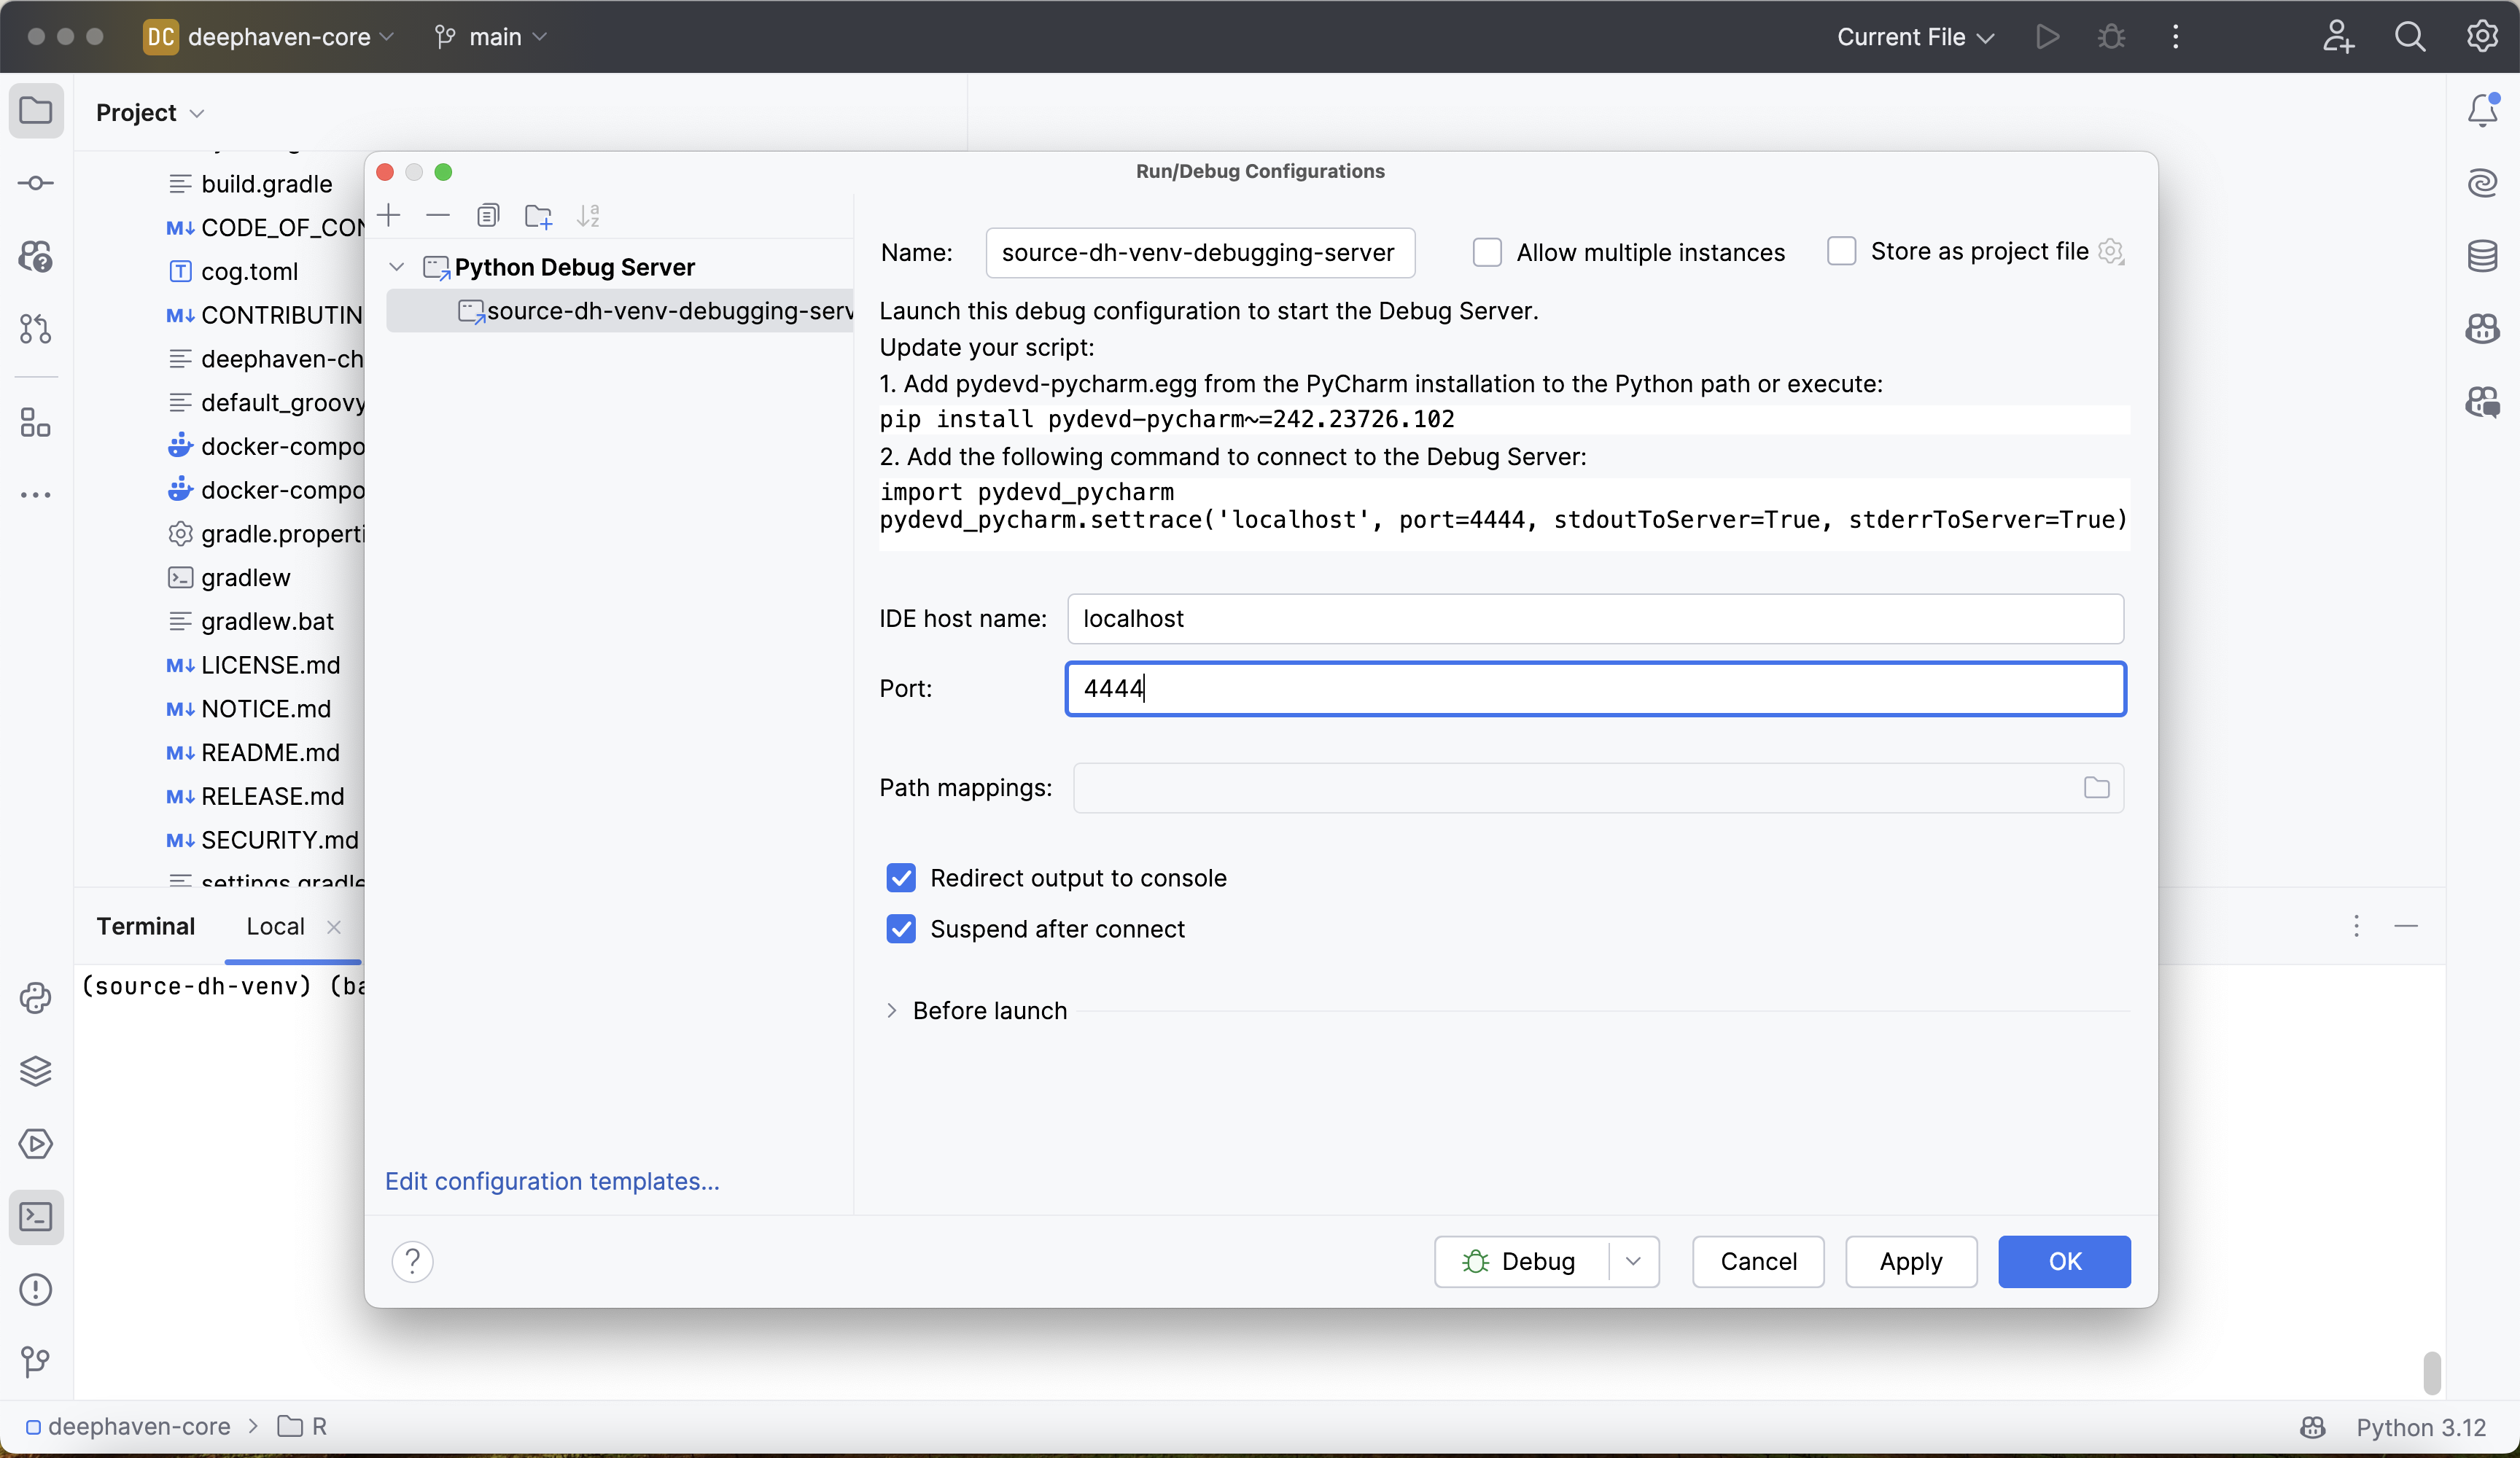Open the Database tool window icon
This screenshot has width=2520, height=1458.
2482,256
